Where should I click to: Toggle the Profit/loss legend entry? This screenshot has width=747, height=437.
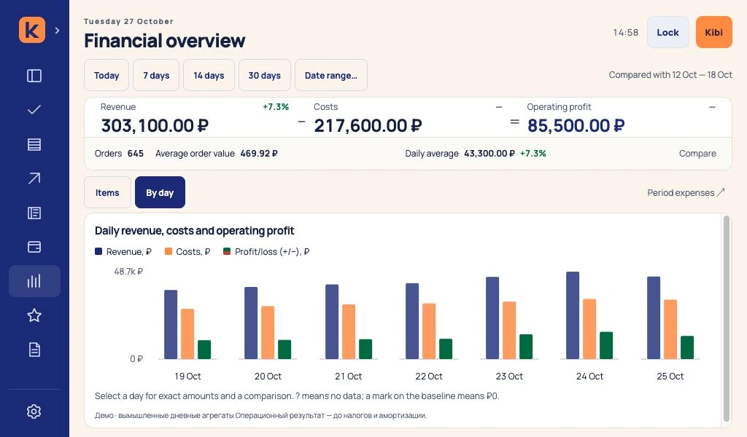267,251
